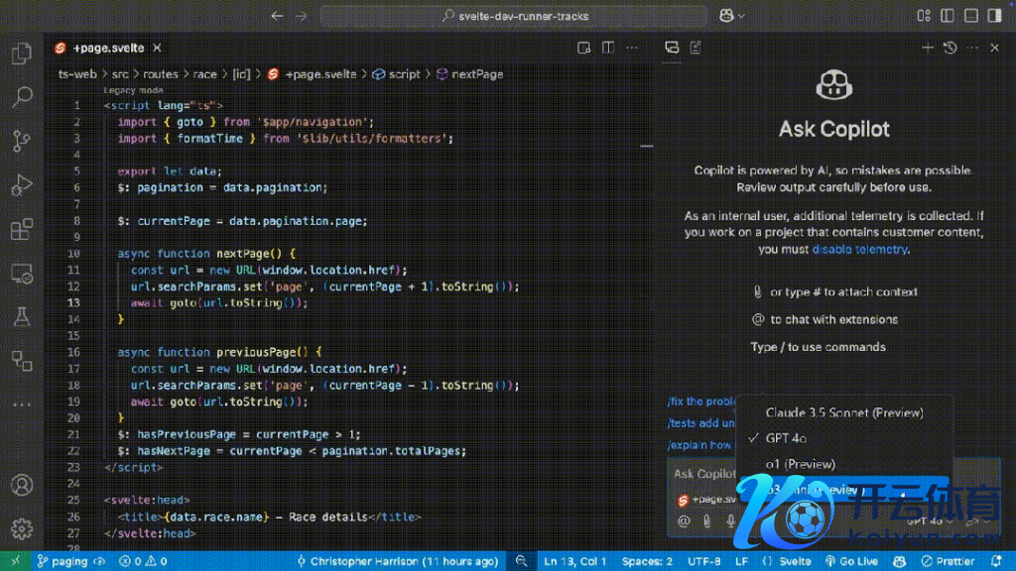1016x571 pixels.
Task: Switch to the +page.svelte editor tab
Action: coord(107,48)
